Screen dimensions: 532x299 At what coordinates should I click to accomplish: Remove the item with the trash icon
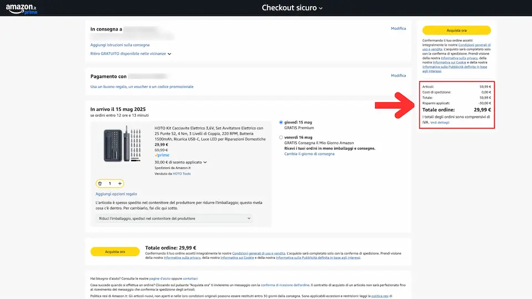pos(100,183)
